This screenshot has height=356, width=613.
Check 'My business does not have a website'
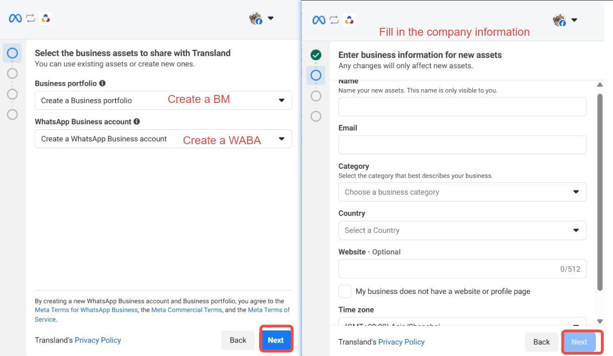[x=345, y=291]
